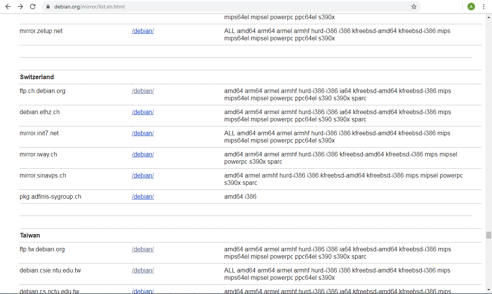
Task: Click the forward navigation arrow
Action: tap(20, 6)
